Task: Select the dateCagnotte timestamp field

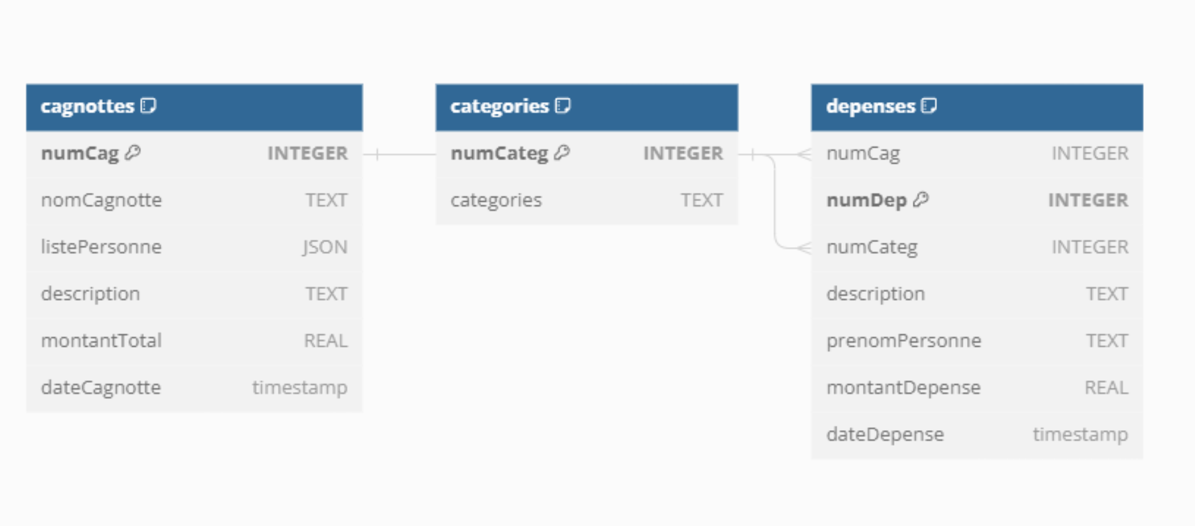Action: pyautogui.click(x=194, y=387)
